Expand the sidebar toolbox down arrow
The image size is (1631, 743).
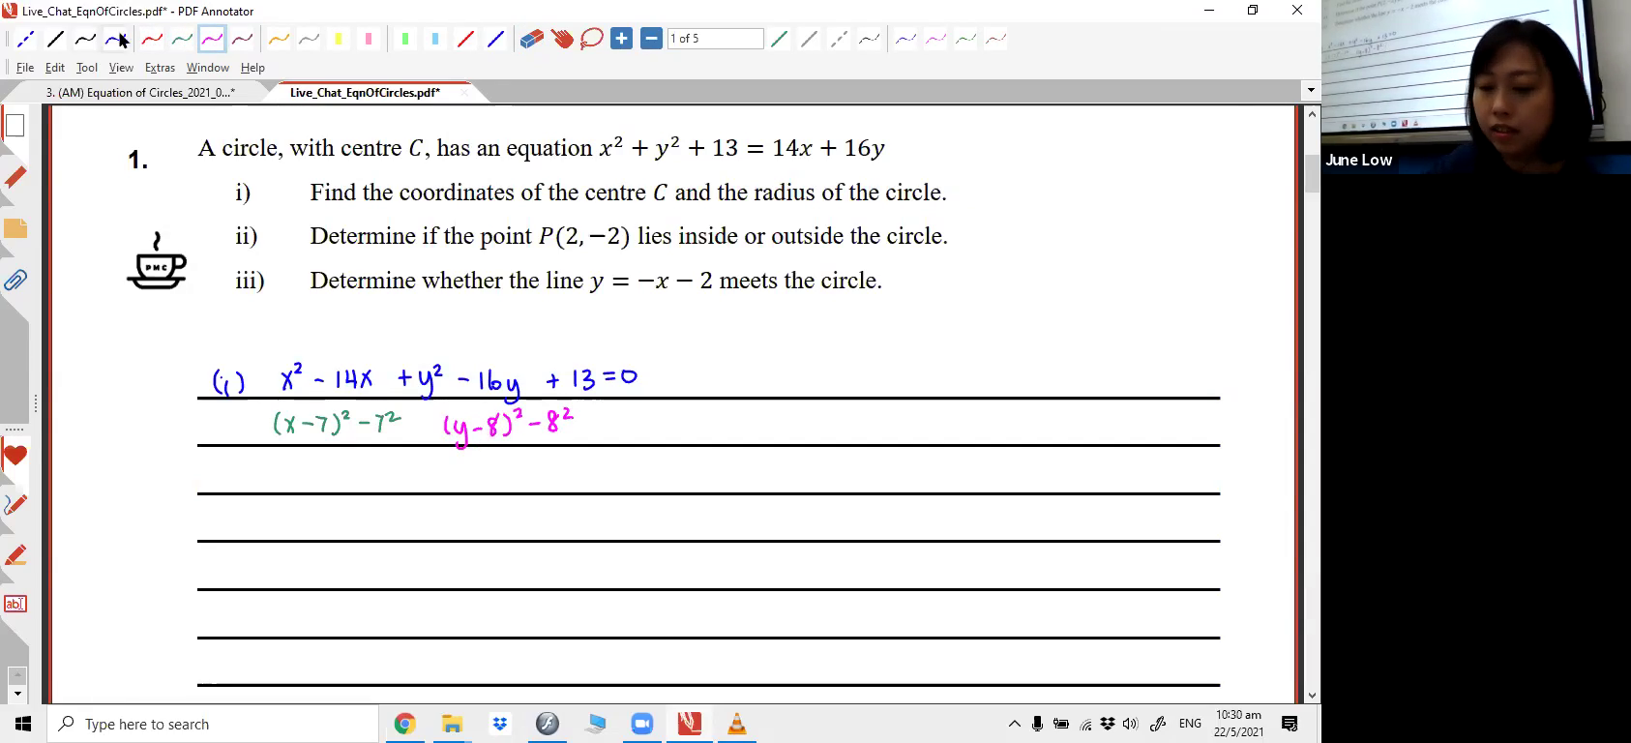(16, 694)
